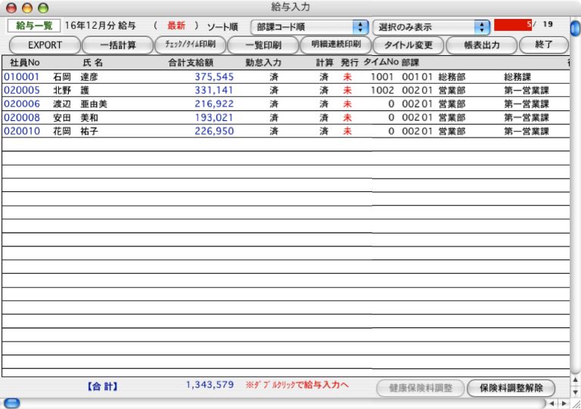
Task: Run 一括計算 batch calculation
Action: tap(117, 45)
